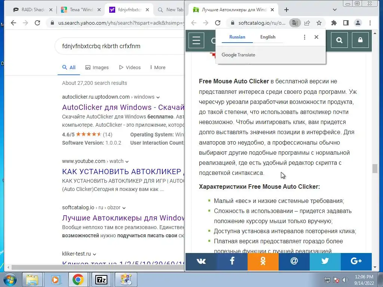Close the Google Translate popup

click(x=316, y=37)
